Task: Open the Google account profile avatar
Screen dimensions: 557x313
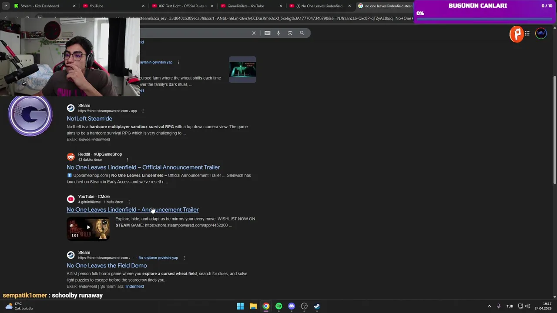Action: point(541,33)
